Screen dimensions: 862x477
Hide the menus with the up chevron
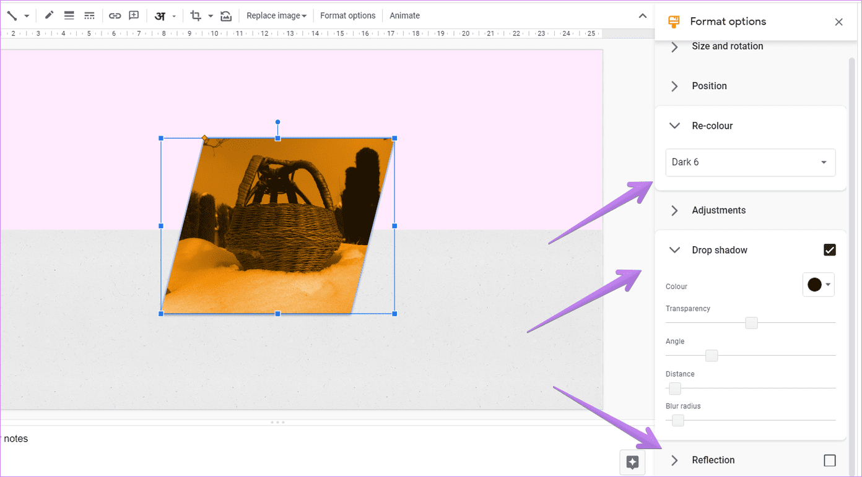pos(643,16)
